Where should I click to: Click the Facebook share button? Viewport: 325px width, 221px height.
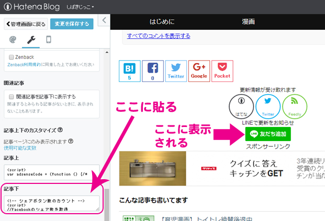pyautogui.click(x=153, y=71)
